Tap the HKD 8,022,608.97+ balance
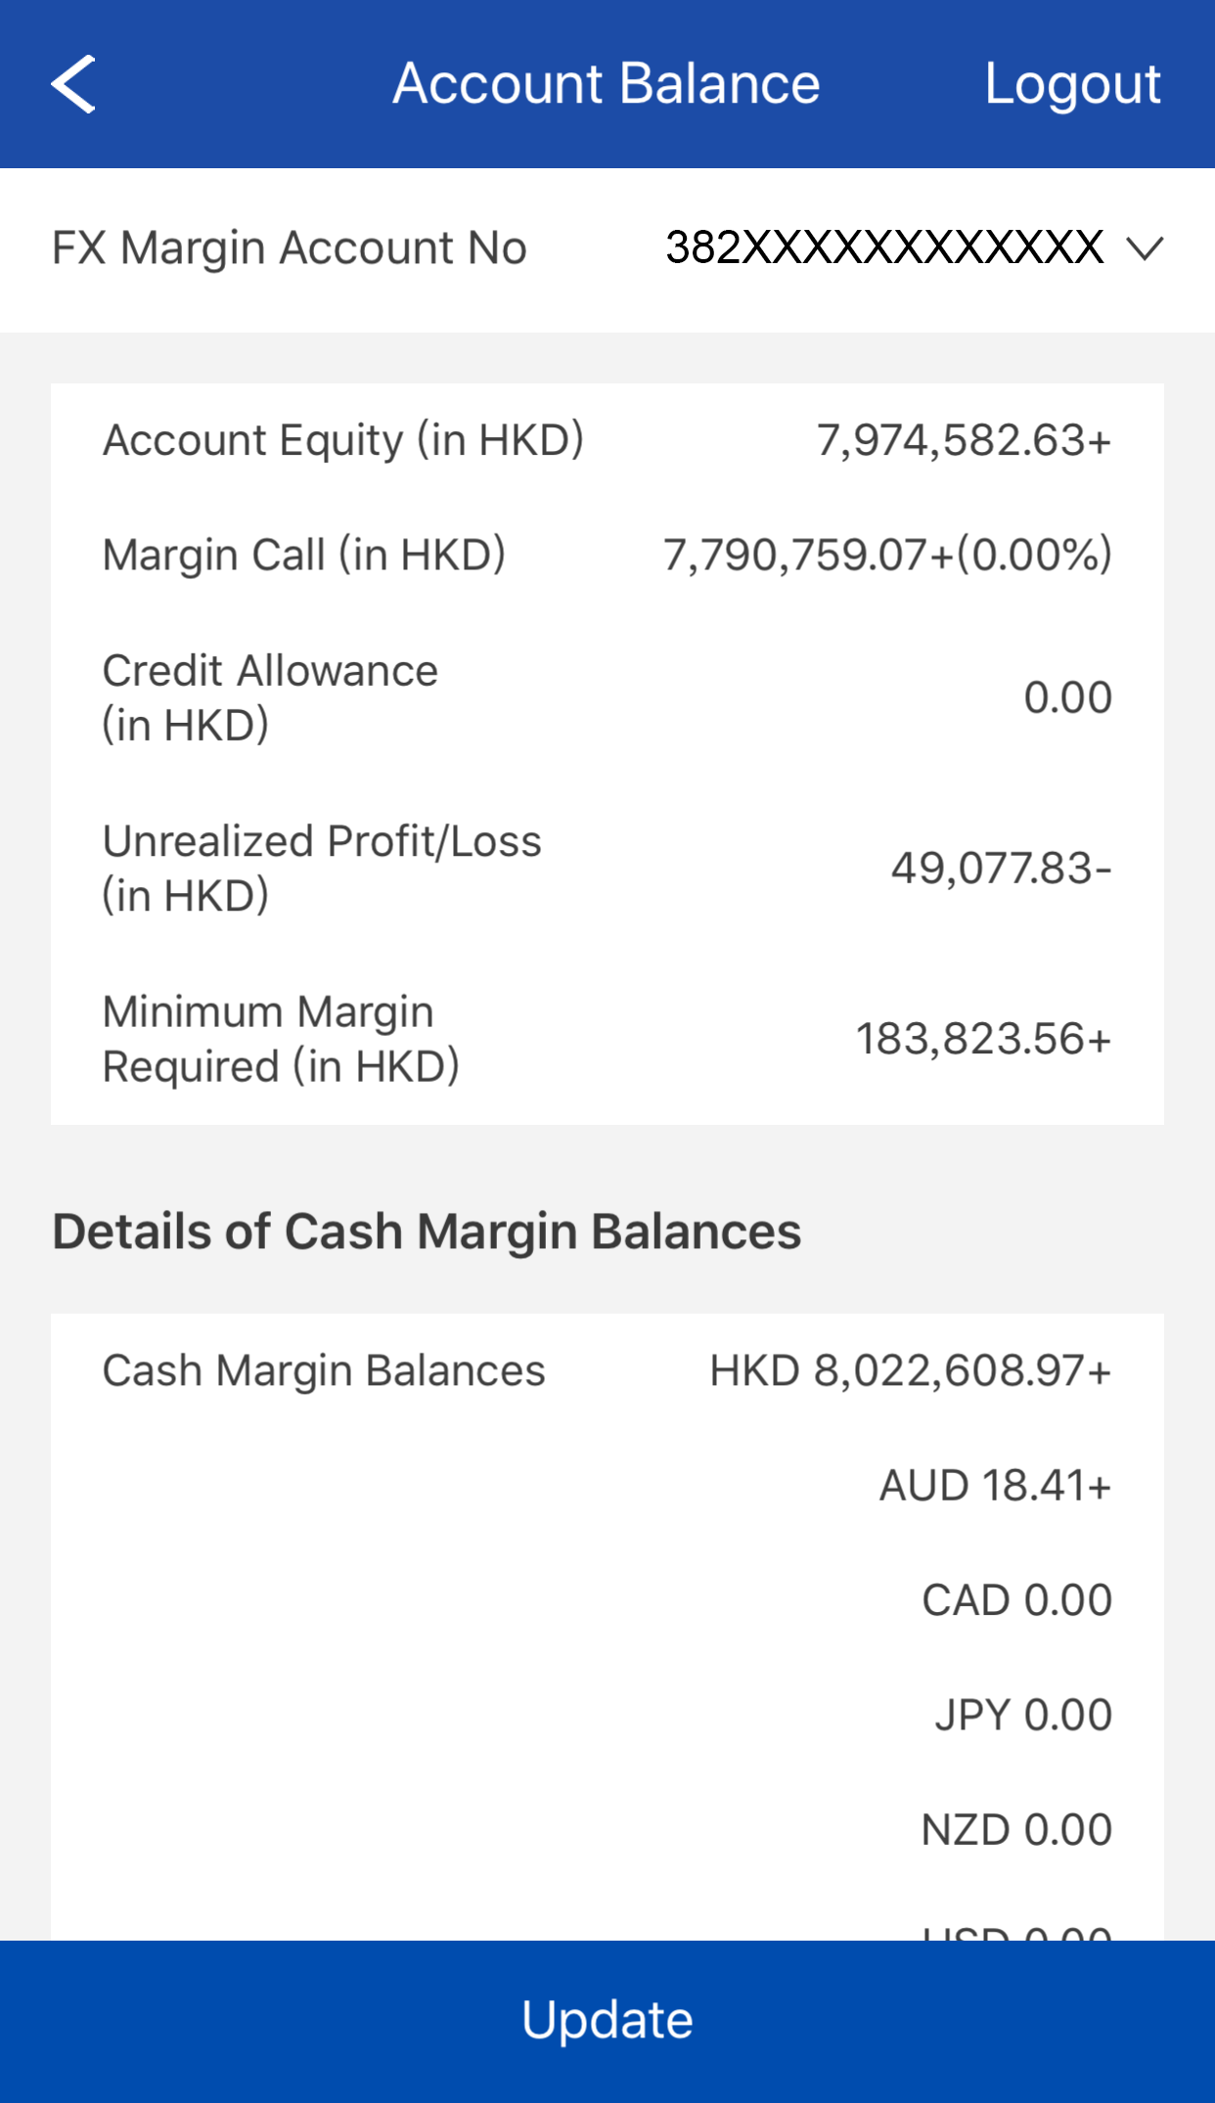This screenshot has width=1215, height=2103. [910, 1370]
